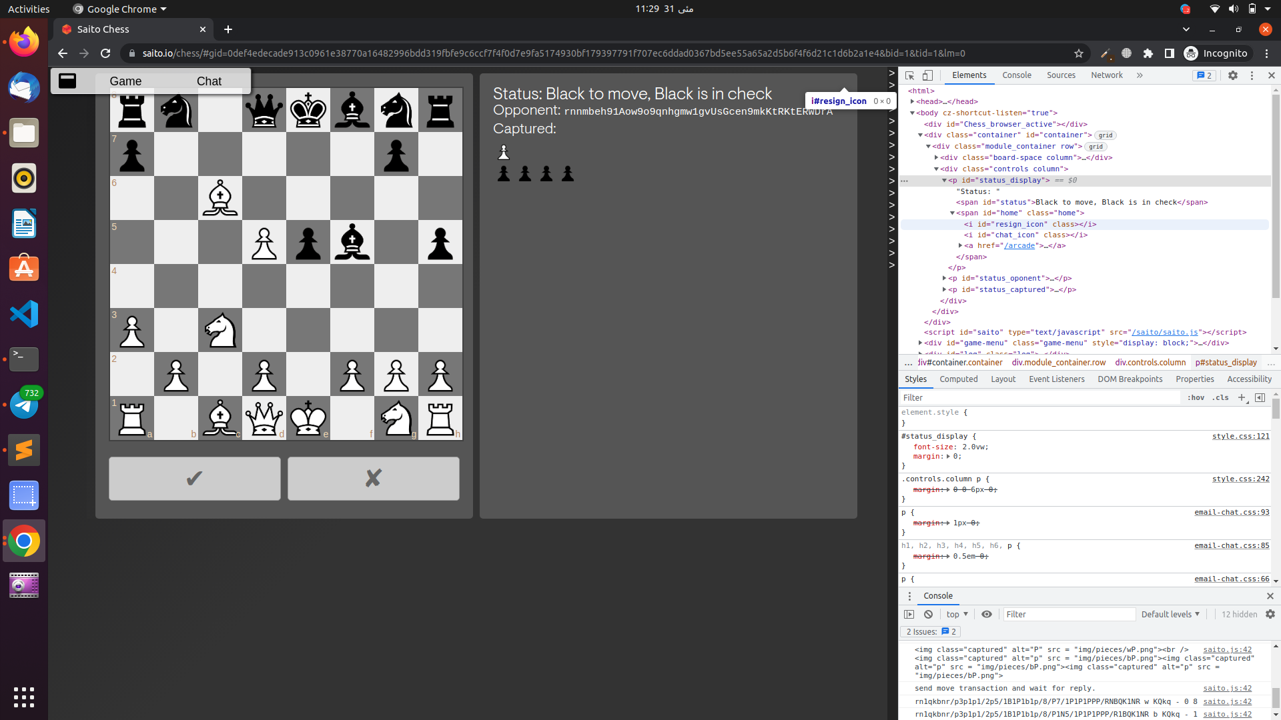Open console settings gear icon
Screen dimensions: 1281x720
click(x=1270, y=614)
